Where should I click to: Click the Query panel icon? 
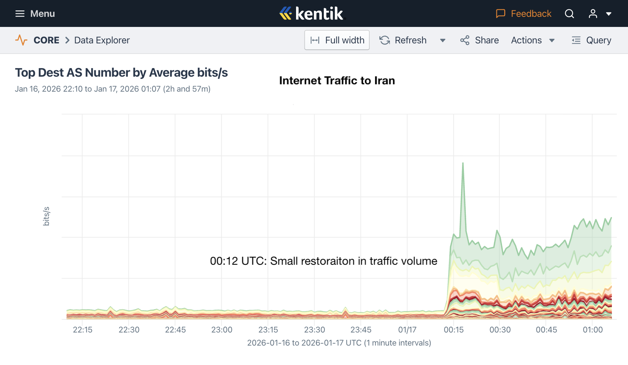click(x=576, y=40)
